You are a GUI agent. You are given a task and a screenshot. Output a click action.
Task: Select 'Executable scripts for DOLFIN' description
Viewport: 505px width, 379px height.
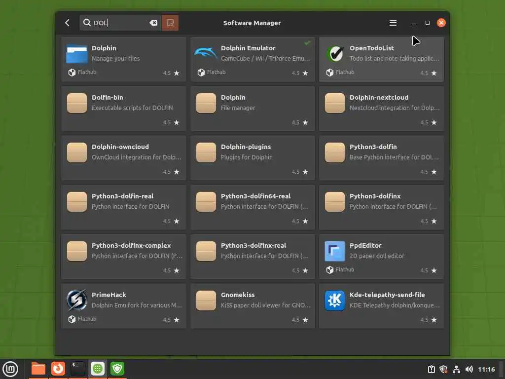132,108
